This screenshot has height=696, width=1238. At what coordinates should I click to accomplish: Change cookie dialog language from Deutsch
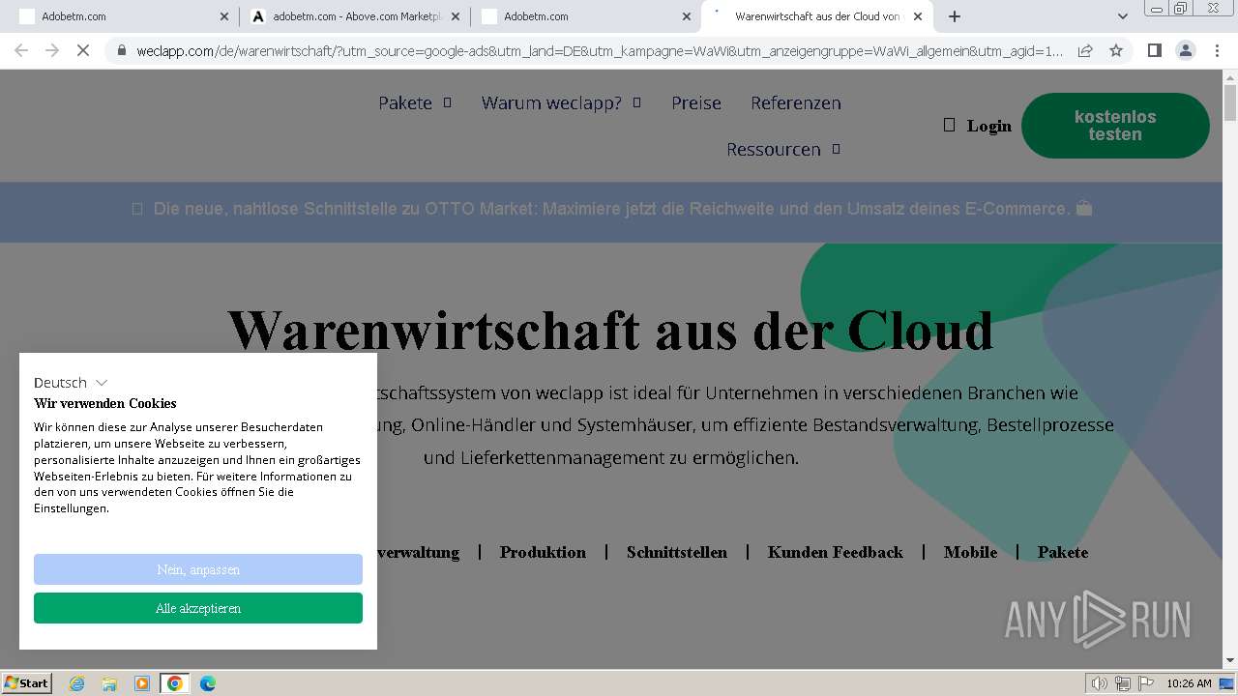click(71, 383)
